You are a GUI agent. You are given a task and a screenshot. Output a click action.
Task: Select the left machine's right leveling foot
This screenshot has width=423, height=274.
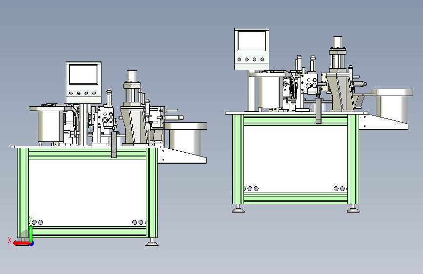click(152, 242)
